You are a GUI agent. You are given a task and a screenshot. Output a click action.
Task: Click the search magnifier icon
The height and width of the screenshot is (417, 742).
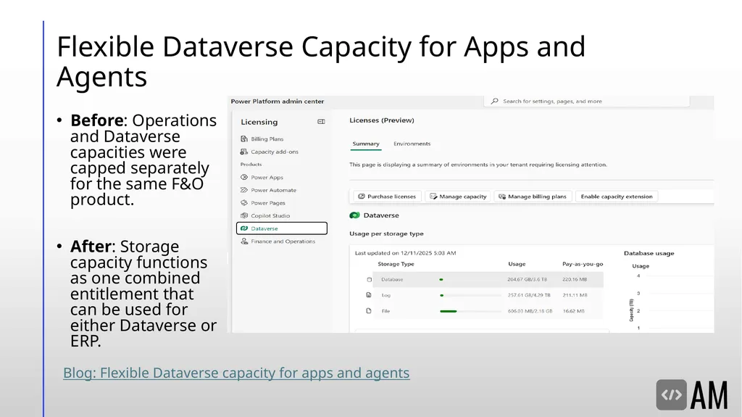coord(494,101)
